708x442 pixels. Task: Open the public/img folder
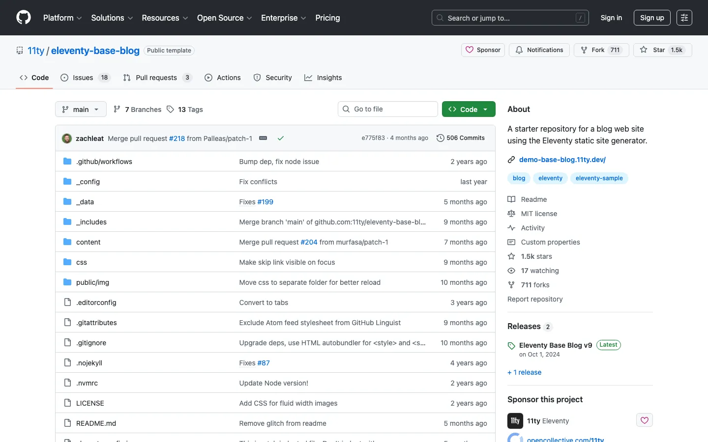tap(92, 282)
